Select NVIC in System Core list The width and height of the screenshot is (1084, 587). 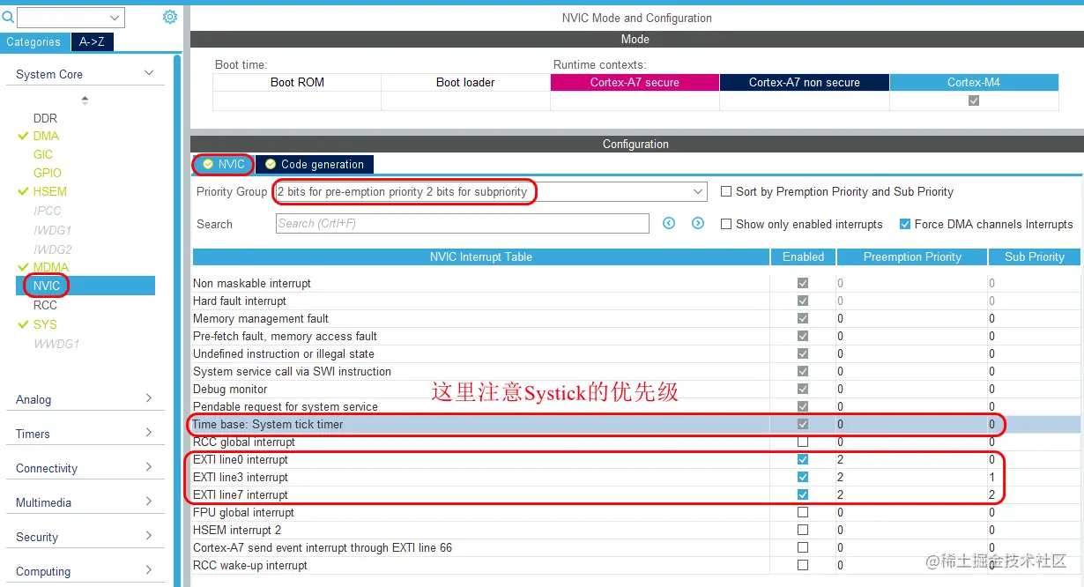pos(85,286)
